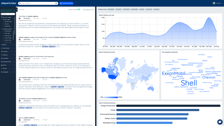Click the magnifier icon in top search bar
Screen dimensions: 224x126
click(x=20, y=3)
